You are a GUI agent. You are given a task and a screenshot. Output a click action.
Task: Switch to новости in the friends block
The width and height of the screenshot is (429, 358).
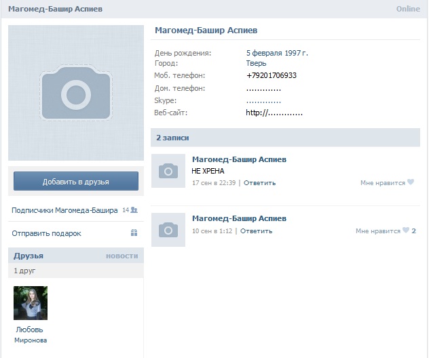[122, 256]
